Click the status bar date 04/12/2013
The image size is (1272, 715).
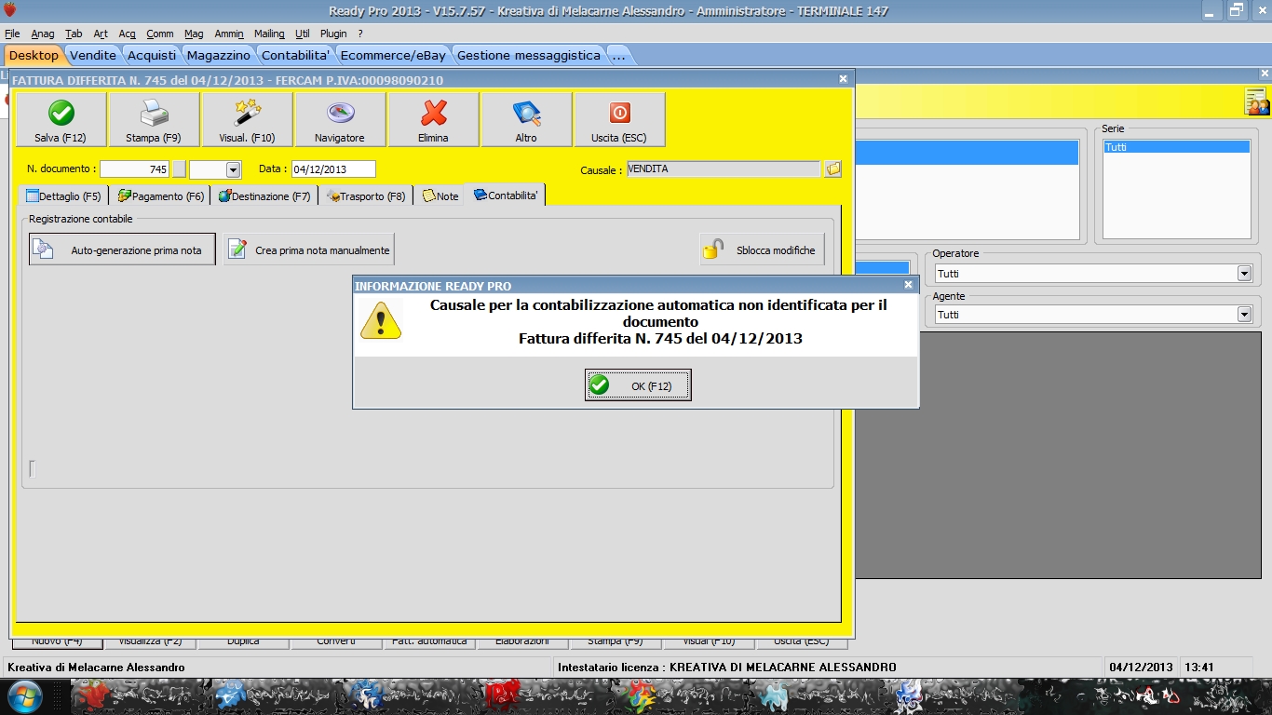click(x=1142, y=667)
